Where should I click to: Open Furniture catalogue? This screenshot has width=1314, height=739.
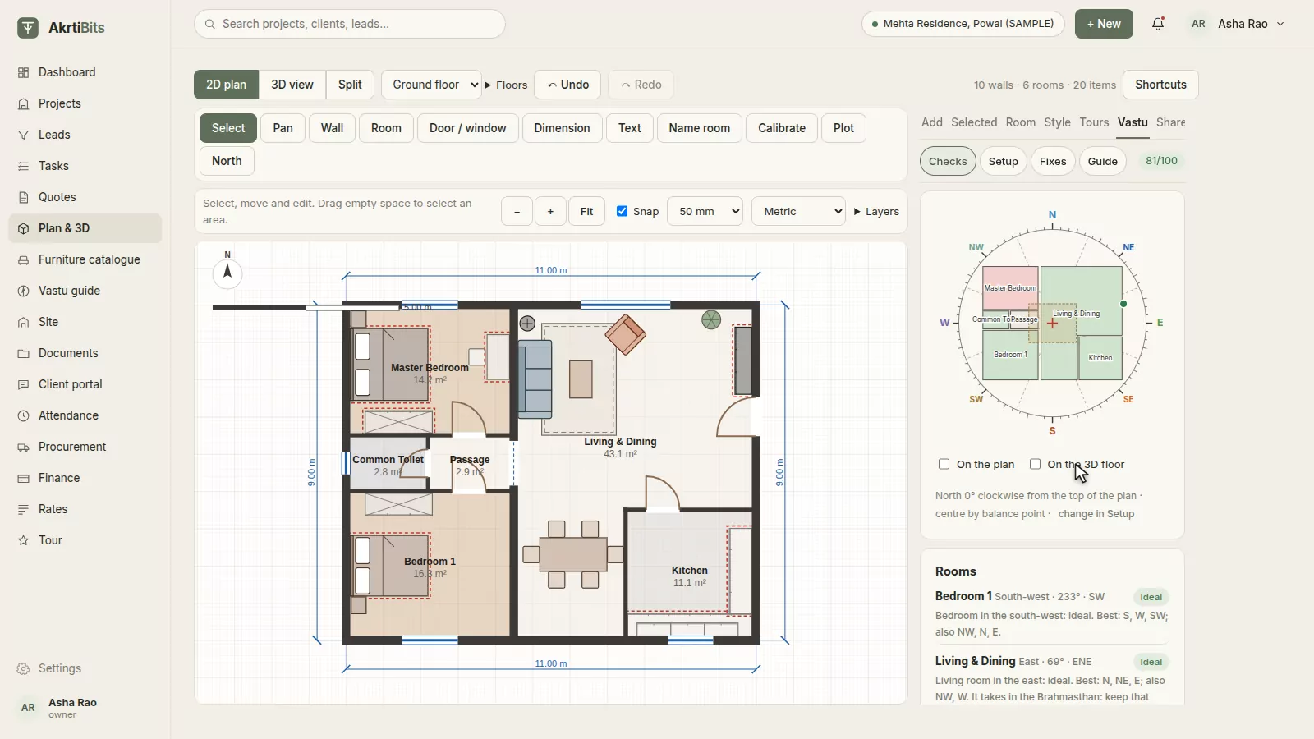[x=85, y=259]
